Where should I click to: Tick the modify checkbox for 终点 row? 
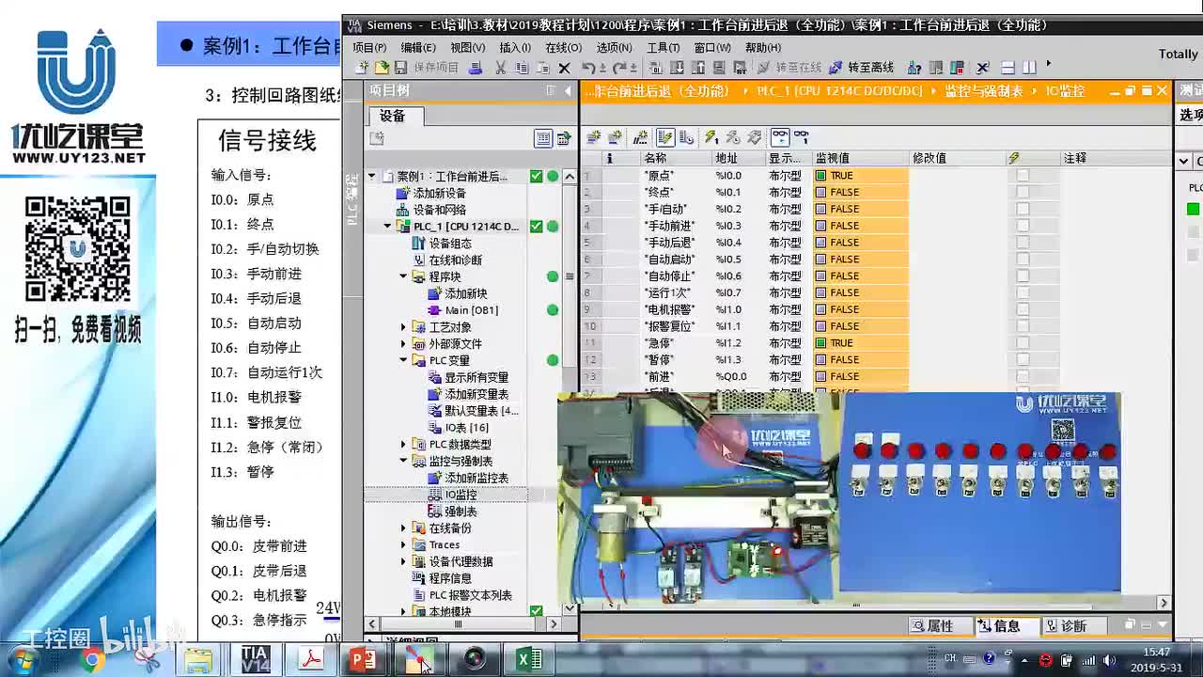[1023, 193]
